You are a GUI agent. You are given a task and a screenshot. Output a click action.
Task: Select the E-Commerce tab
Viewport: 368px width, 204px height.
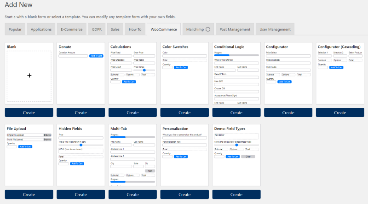(x=72, y=29)
